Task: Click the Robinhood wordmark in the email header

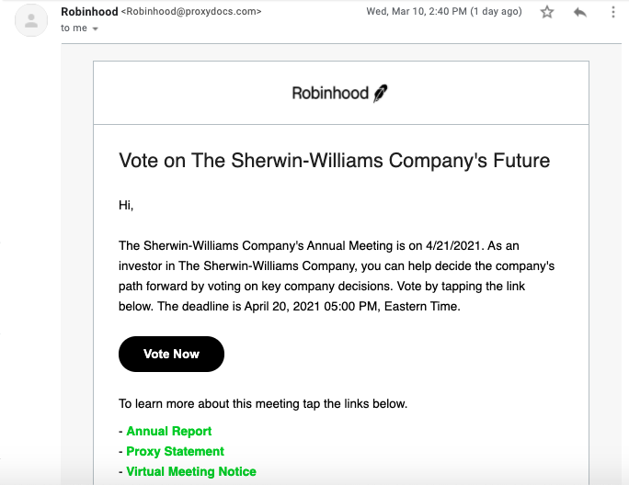Action: 330,93
